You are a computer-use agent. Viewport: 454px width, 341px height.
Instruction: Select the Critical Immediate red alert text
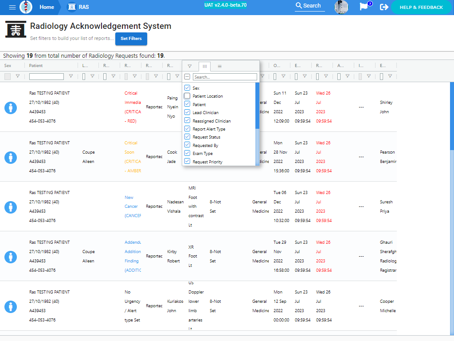pos(133,107)
